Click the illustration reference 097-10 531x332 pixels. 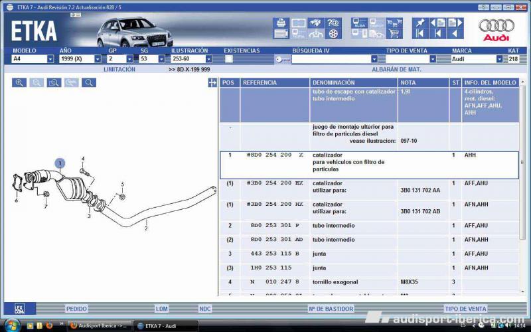408,141
